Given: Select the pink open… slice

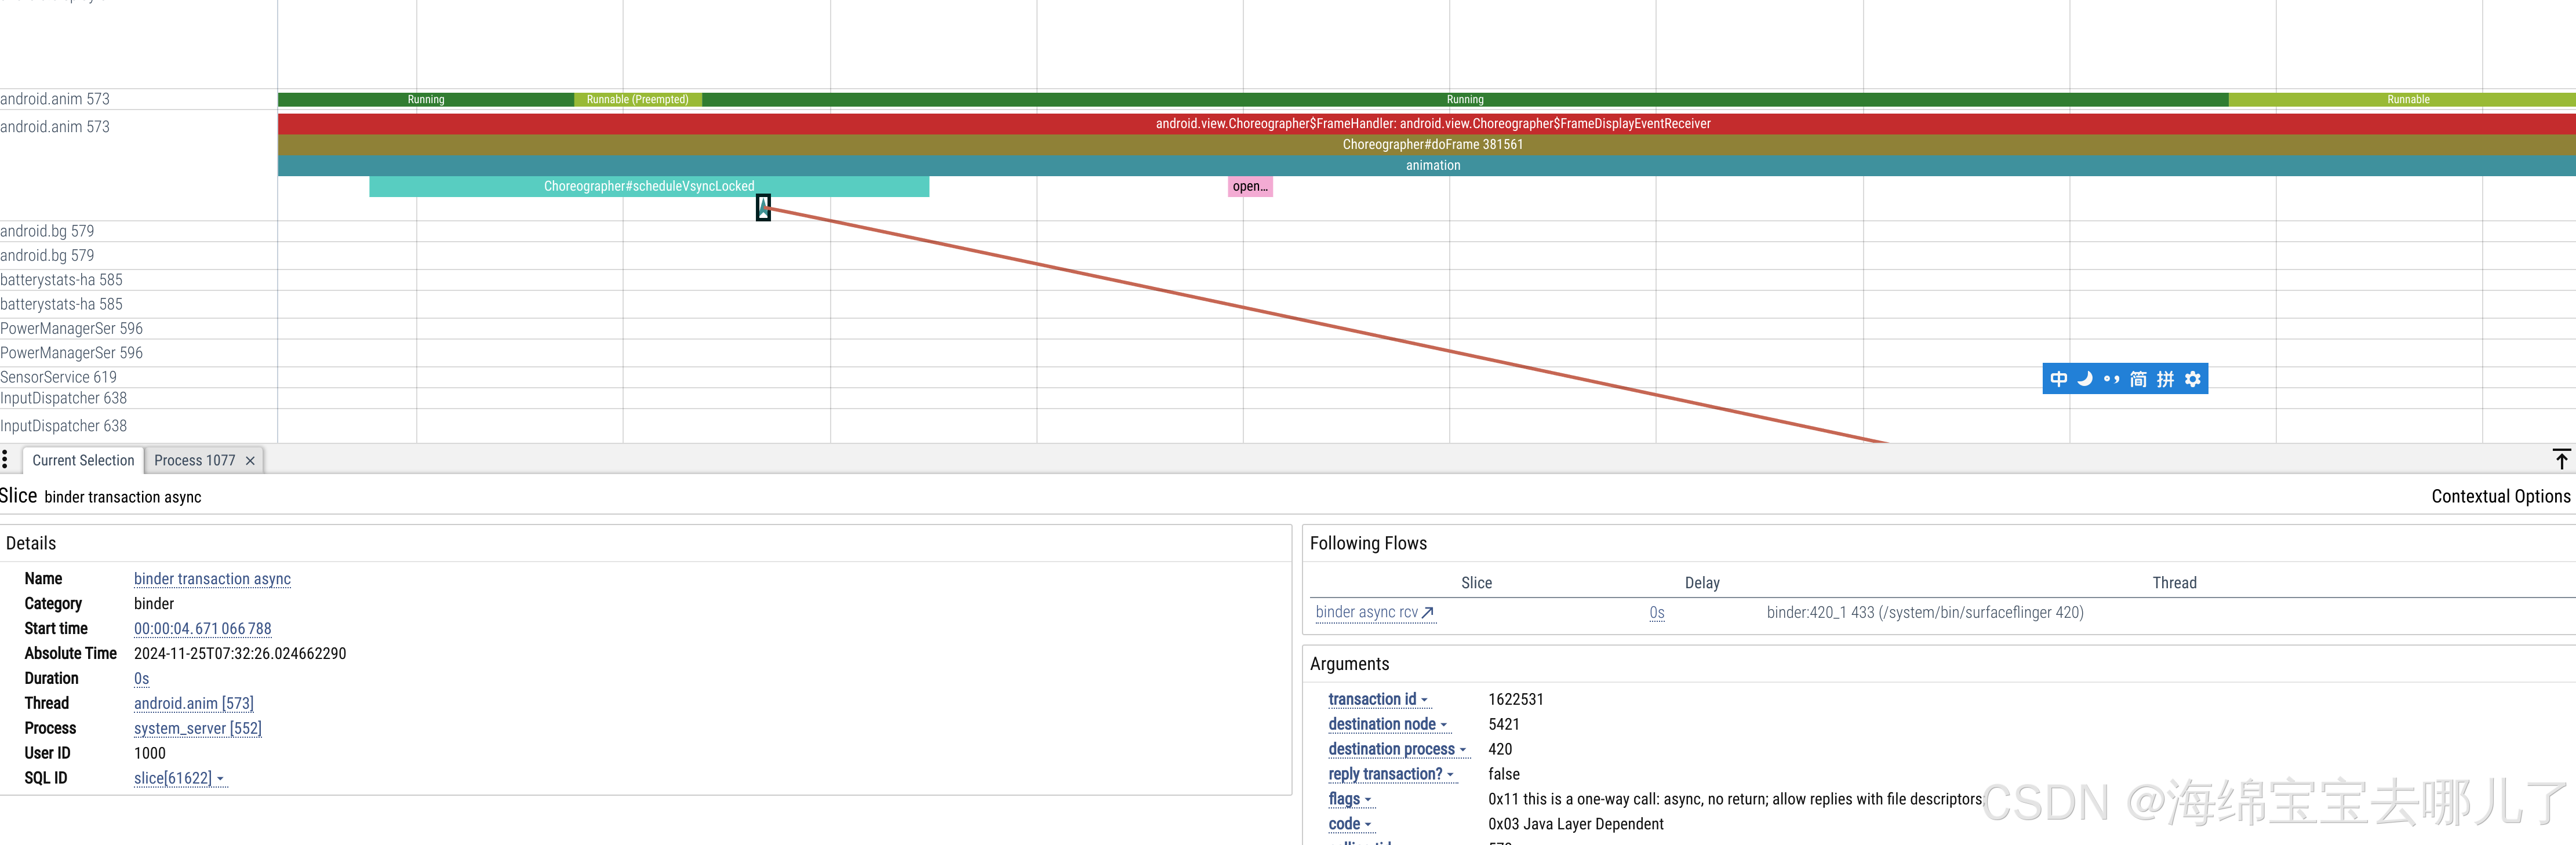Looking at the screenshot, I should [x=1249, y=186].
